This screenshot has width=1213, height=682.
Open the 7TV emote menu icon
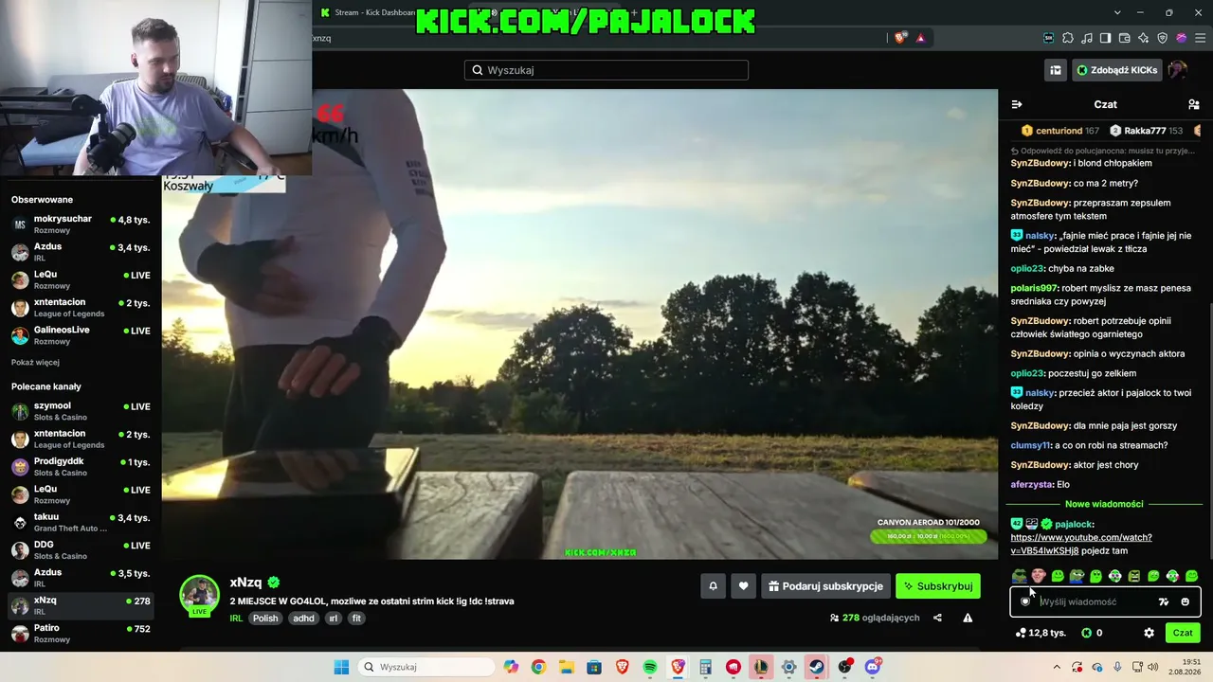pyautogui.click(x=1164, y=601)
